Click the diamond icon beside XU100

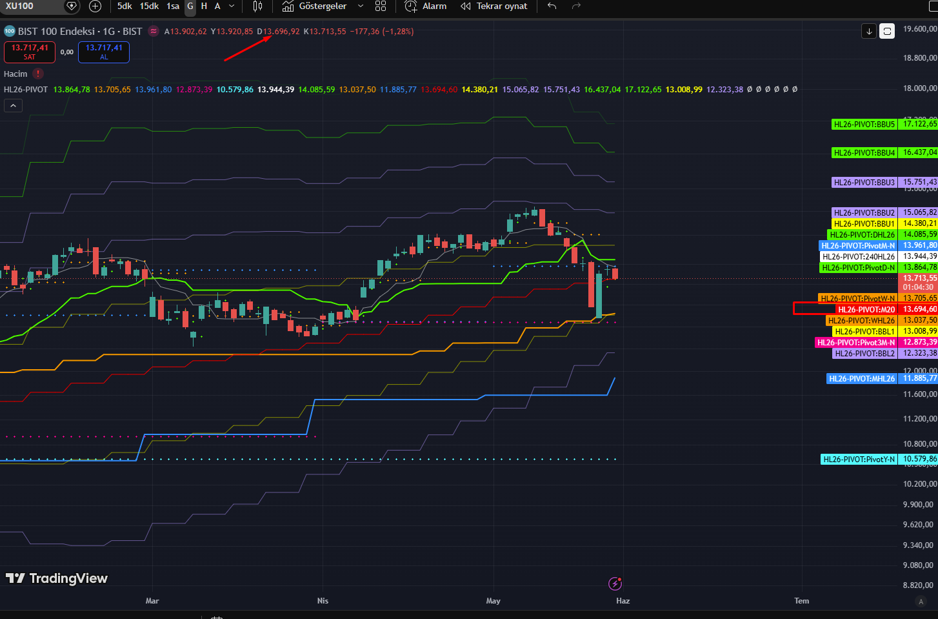click(72, 6)
